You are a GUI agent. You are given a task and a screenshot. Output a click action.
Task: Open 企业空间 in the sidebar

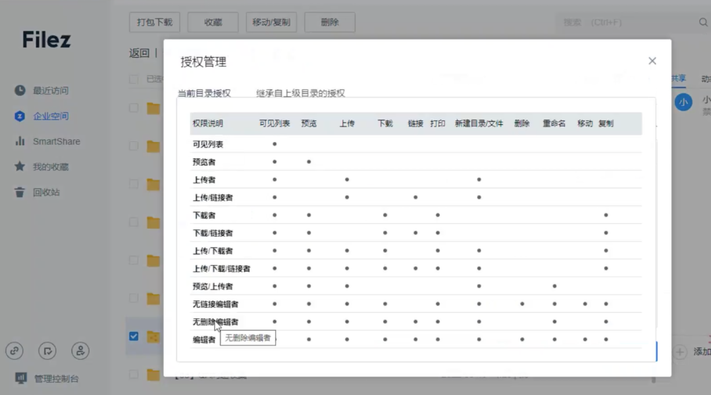(50, 116)
